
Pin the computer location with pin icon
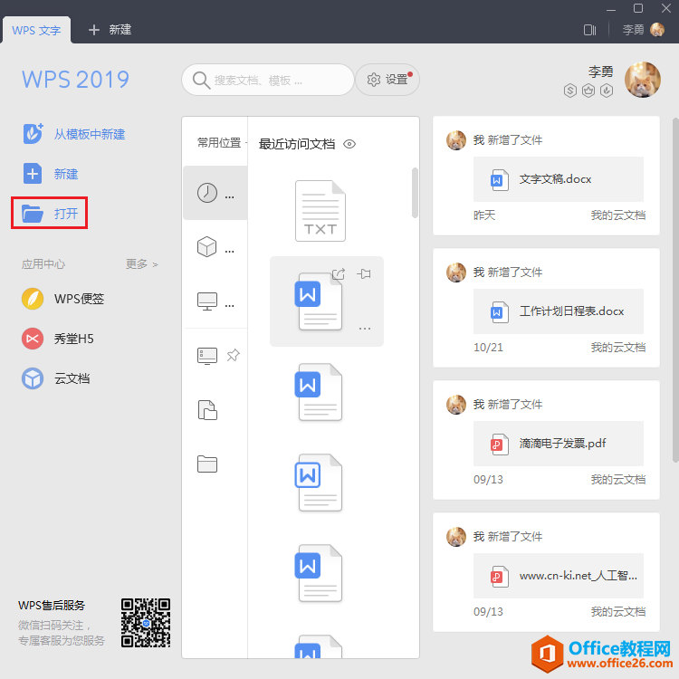[x=233, y=355]
